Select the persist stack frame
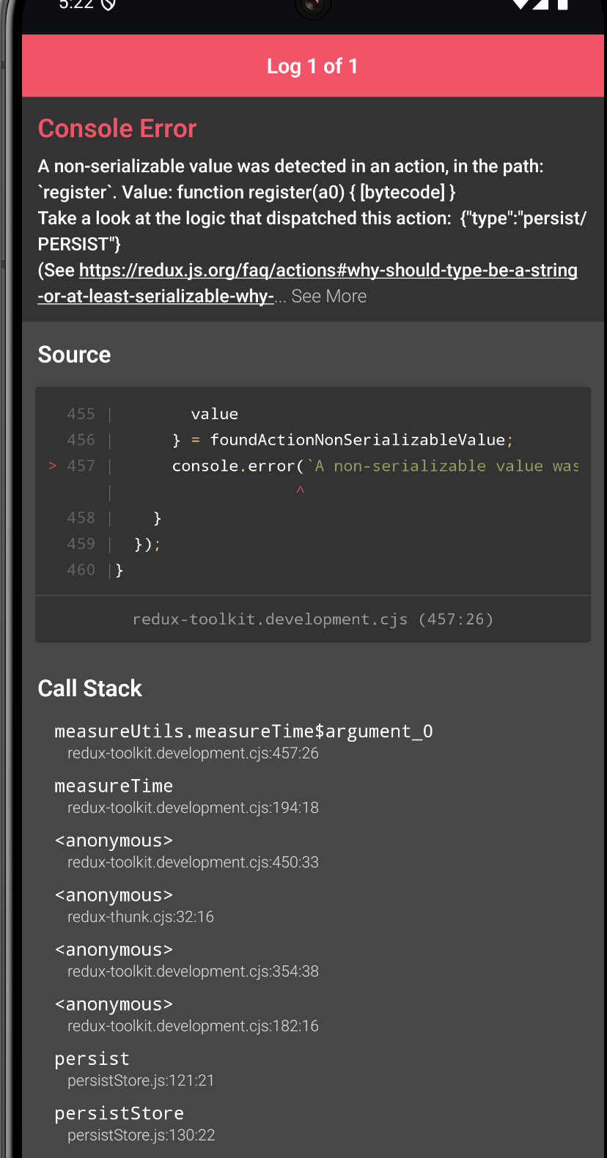This screenshot has height=1158, width=607. (92, 1069)
